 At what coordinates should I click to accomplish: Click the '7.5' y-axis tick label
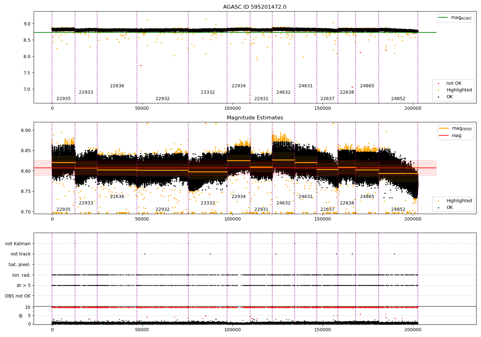click(x=27, y=73)
